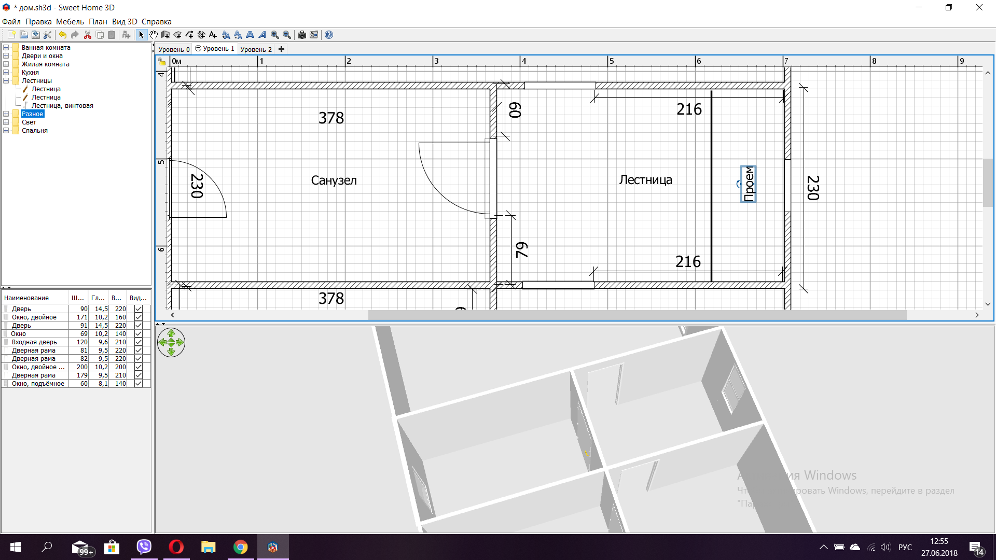
Task: Select the Add text tool
Action: tap(213, 35)
